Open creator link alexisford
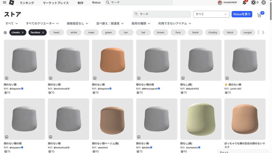This screenshot has height=153, width=272. tap(103, 148)
